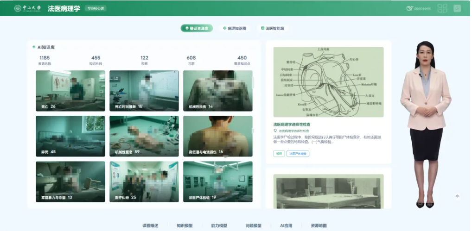This screenshot has width=472, height=231.
Task: Open the 医疗纠纷 category thumbnail
Action: [144, 181]
